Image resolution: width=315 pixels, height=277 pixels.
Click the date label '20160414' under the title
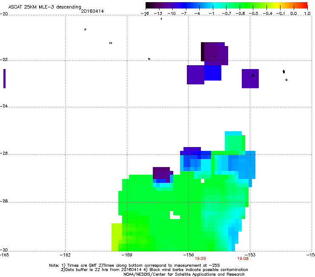pyautogui.click(x=92, y=11)
